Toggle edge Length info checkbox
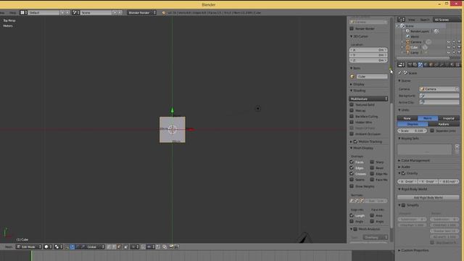This screenshot has height=261, width=464. tap(352, 215)
